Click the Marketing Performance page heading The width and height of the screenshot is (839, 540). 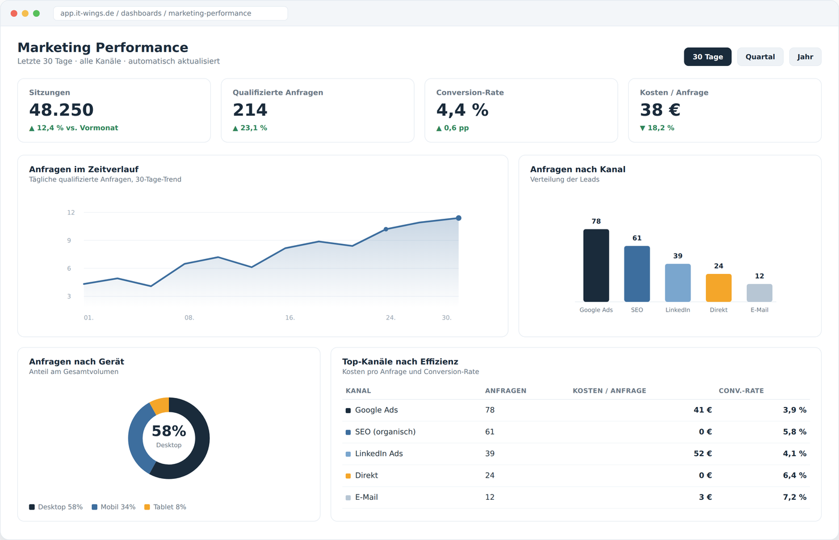pyautogui.click(x=103, y=47)
